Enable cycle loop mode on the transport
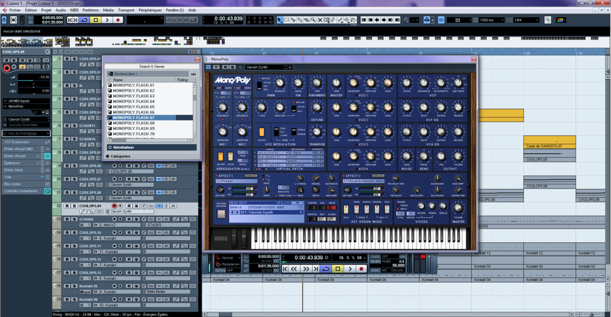 coord(326,269)
